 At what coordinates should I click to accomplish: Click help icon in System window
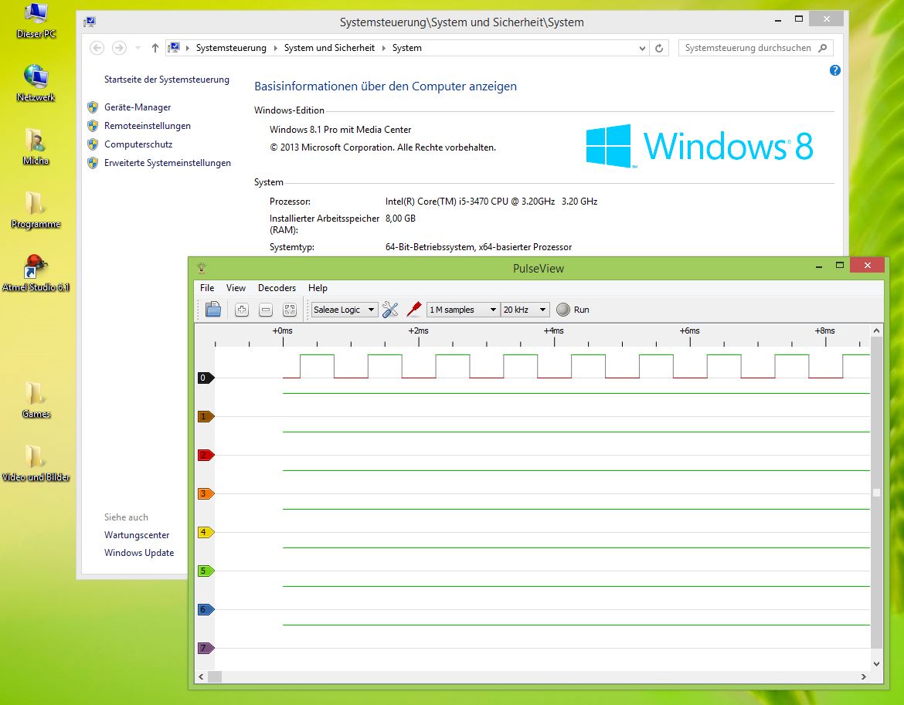point(834,70)
